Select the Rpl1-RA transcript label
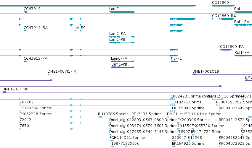 pos(242,22)
